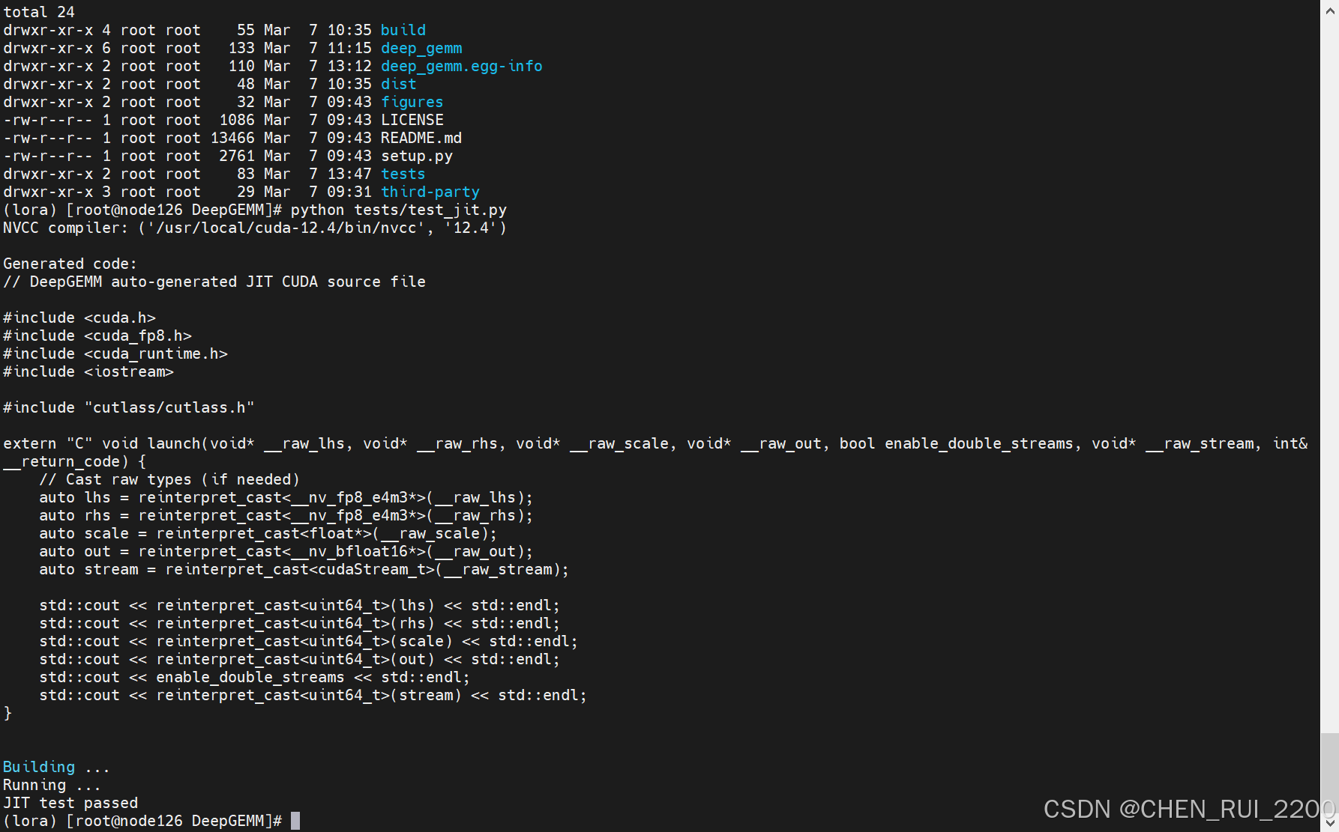Click the build directory name
This screenshot has width=1339, height=832.
point(403,30)
